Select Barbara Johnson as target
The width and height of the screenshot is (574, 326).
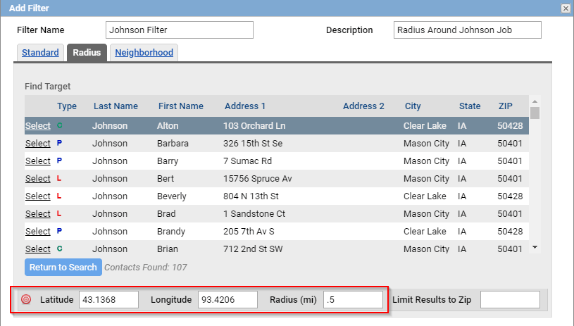click(38, 143)
